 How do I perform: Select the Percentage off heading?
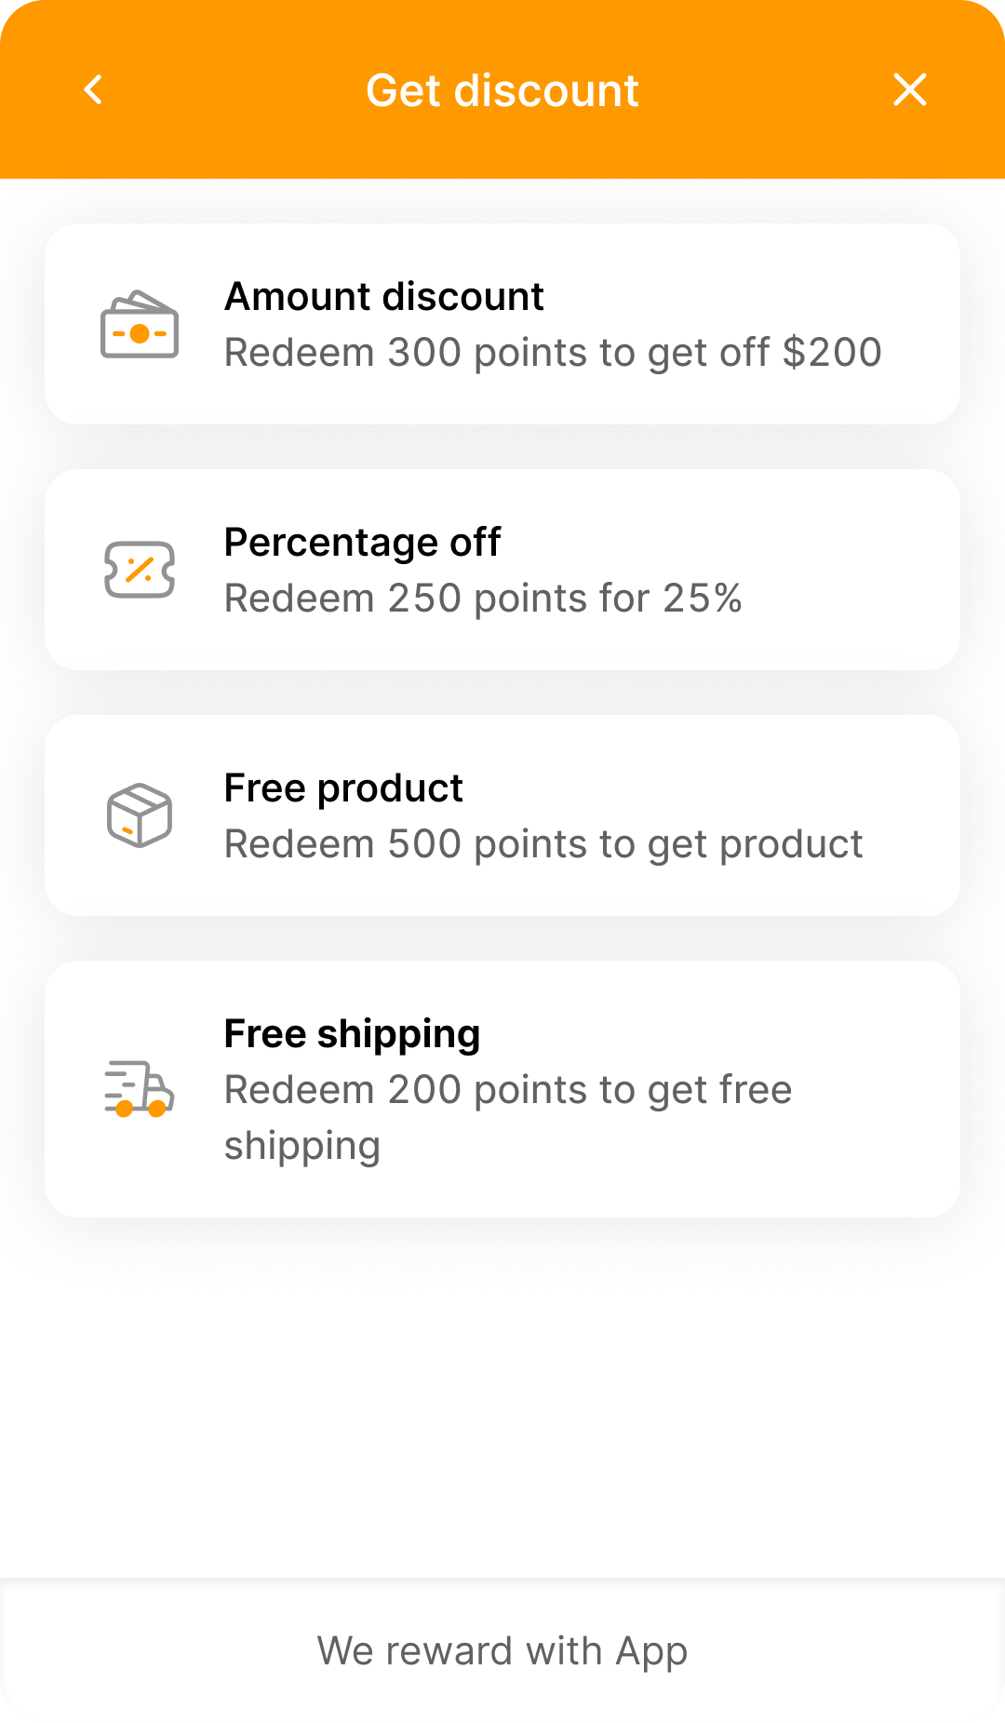coord(362,543)
